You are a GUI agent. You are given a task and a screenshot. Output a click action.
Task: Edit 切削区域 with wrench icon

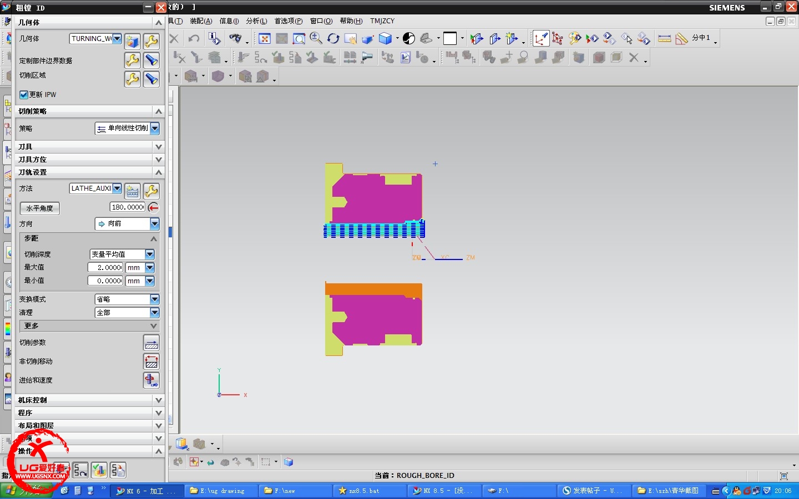coord(133,79)
